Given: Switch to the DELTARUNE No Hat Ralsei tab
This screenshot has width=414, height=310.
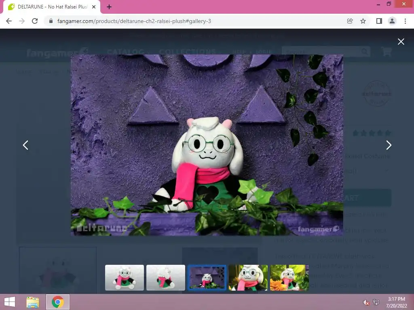Looking at the screenshot, I should click(x=51, y=7).
